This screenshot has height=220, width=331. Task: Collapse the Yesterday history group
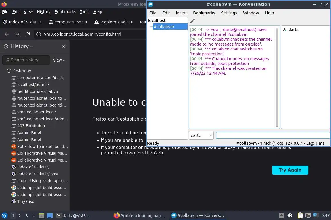click(x=22, y=71)
